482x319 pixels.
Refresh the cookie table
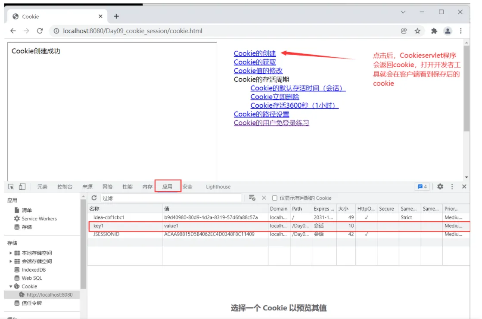point(94,198)
